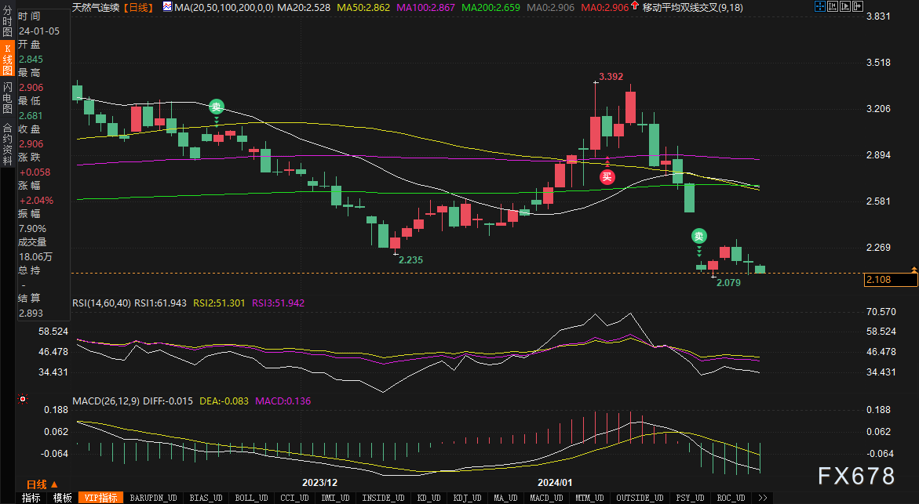Choose the MACD_UD indicator button
Screen dimensions: 919x504
pyautogui.click(x=545, y=498)
